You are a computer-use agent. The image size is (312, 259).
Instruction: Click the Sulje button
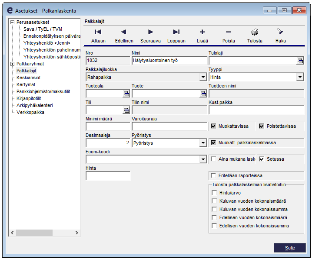[x=290, y=248]
